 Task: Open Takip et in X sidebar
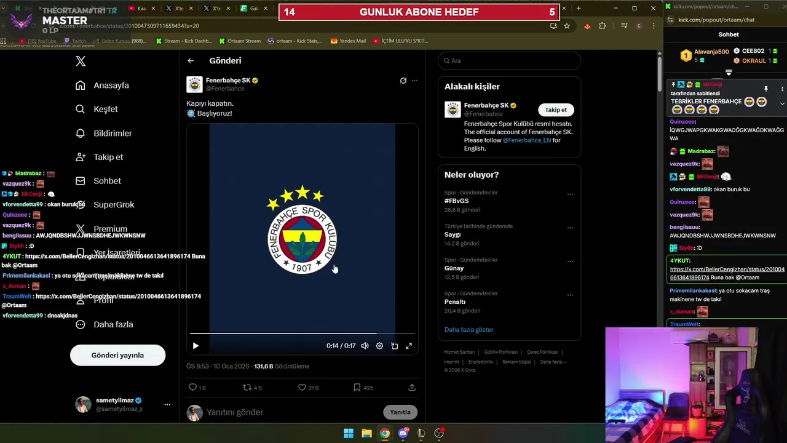pos(100,157)
